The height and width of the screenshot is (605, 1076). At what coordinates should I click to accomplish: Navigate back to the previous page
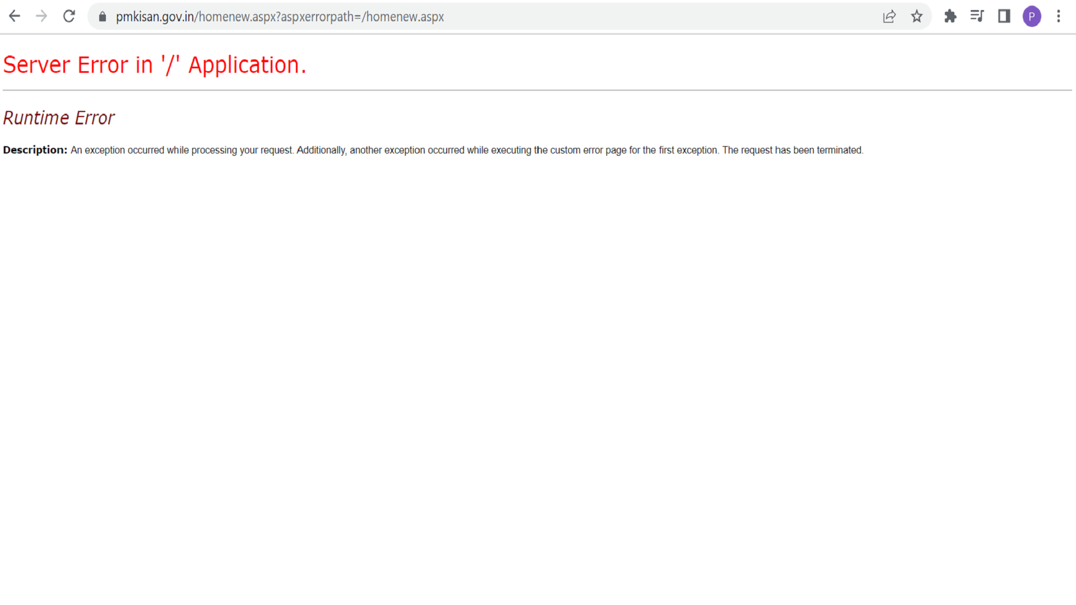coord(14,16)
